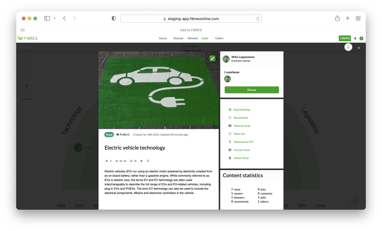Screen dimensions: 382x231
Task: Go forward in Safari history
Action: click(x=74, y=18)
